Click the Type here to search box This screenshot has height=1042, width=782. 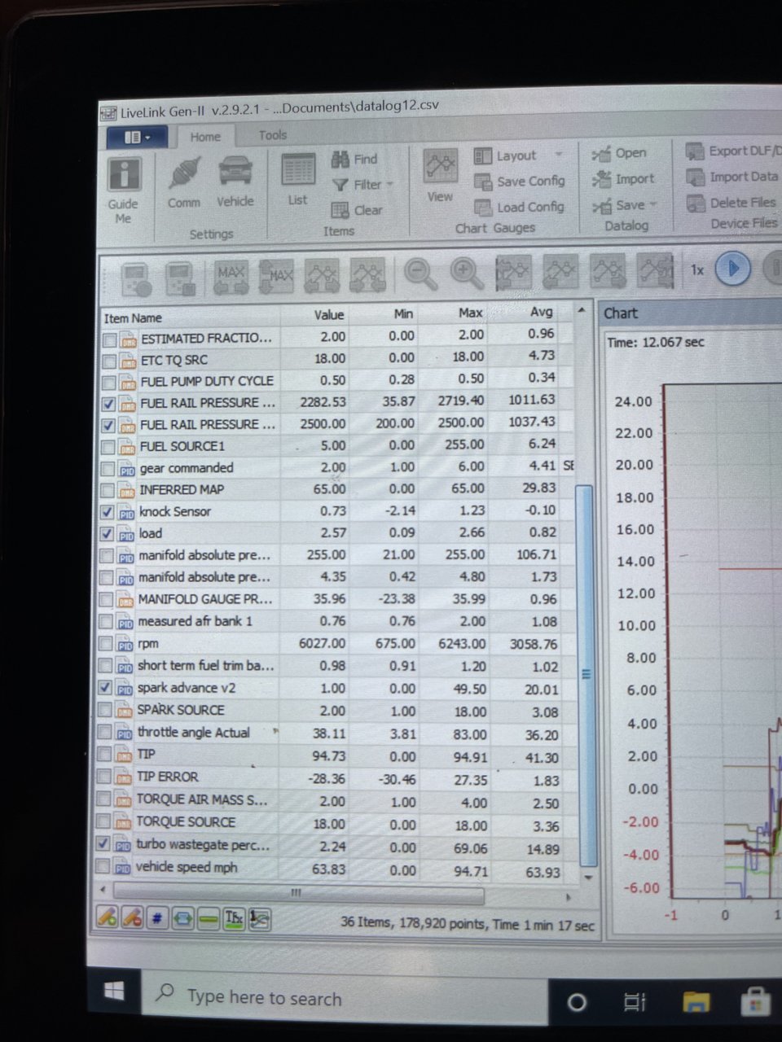[345, 997]
